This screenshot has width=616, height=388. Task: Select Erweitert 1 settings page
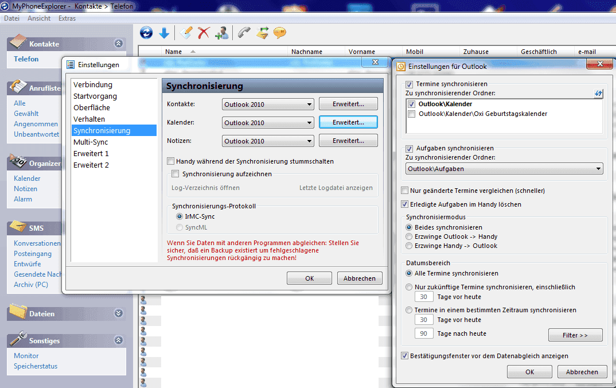91,154
